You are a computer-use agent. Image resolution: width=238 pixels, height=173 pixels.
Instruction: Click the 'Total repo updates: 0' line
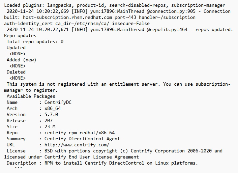35,41
